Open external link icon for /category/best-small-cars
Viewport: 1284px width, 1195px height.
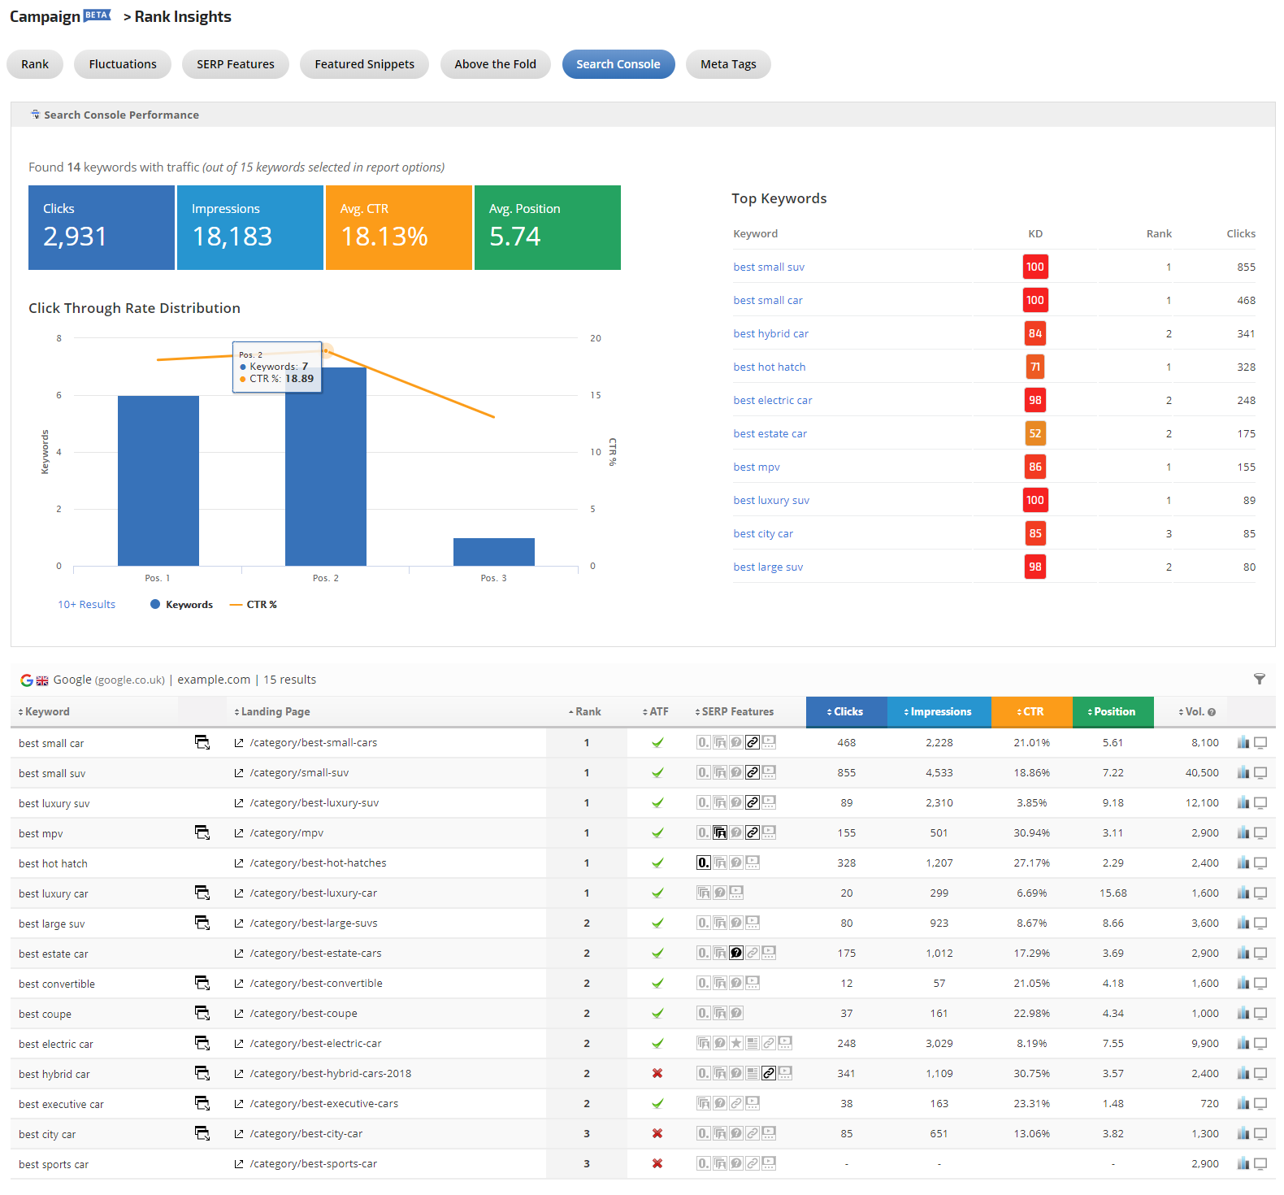pos(239,743)
